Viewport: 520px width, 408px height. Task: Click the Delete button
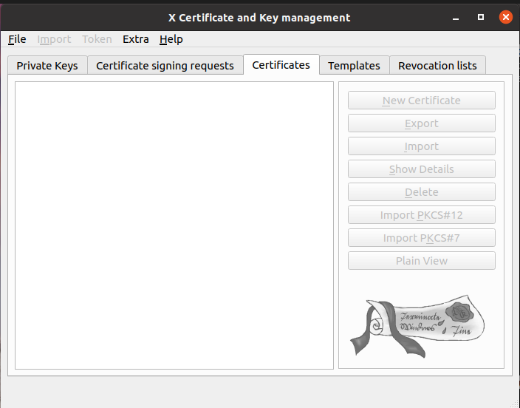[421, 192]
